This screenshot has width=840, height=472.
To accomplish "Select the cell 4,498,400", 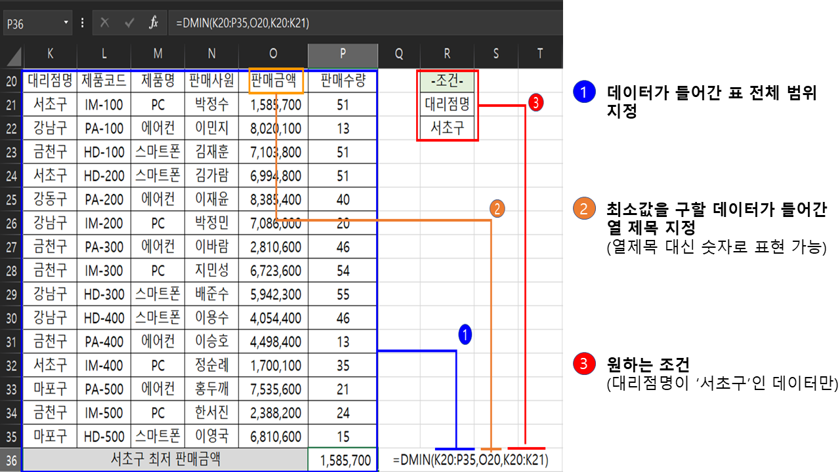I will point(273,342).
